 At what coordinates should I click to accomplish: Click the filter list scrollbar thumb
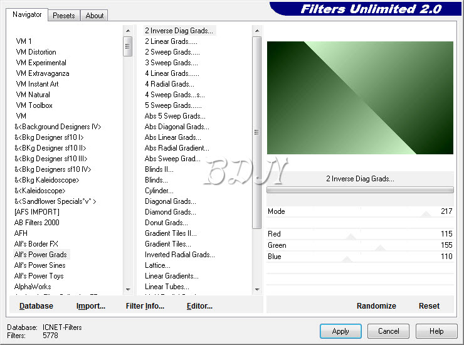(x=257, y=132)
